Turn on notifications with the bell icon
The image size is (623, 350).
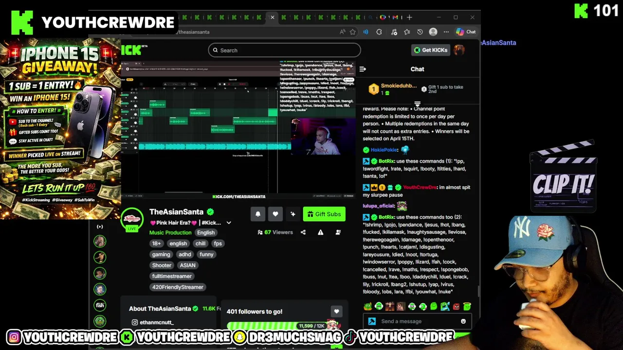[x=258, y=214]
